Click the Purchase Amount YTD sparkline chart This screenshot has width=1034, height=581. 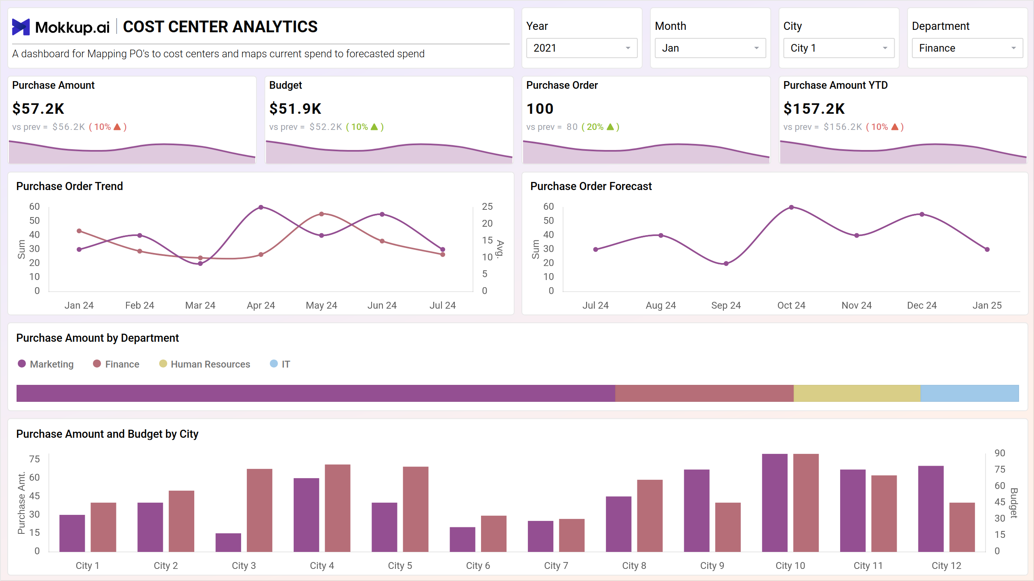tap(903, 153)
